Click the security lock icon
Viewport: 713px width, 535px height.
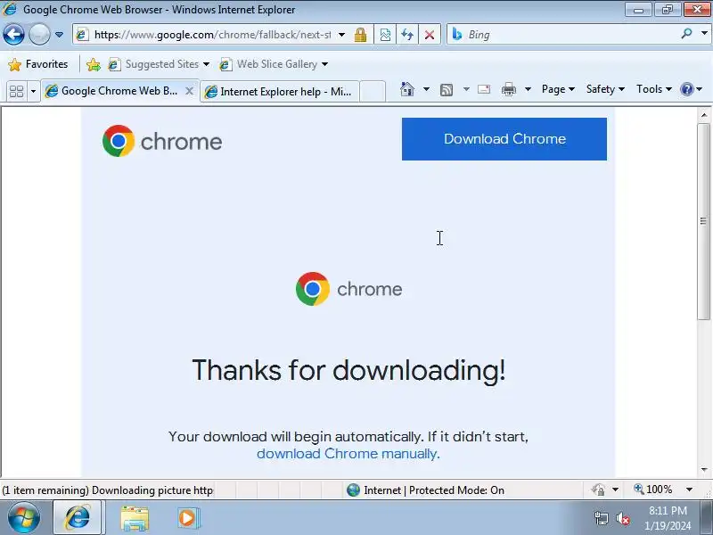point(361,35)
